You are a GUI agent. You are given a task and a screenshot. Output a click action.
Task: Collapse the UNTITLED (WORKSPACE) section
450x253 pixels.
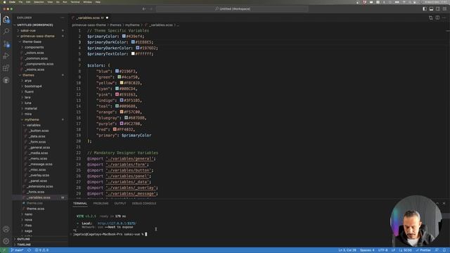pos(34,25)
